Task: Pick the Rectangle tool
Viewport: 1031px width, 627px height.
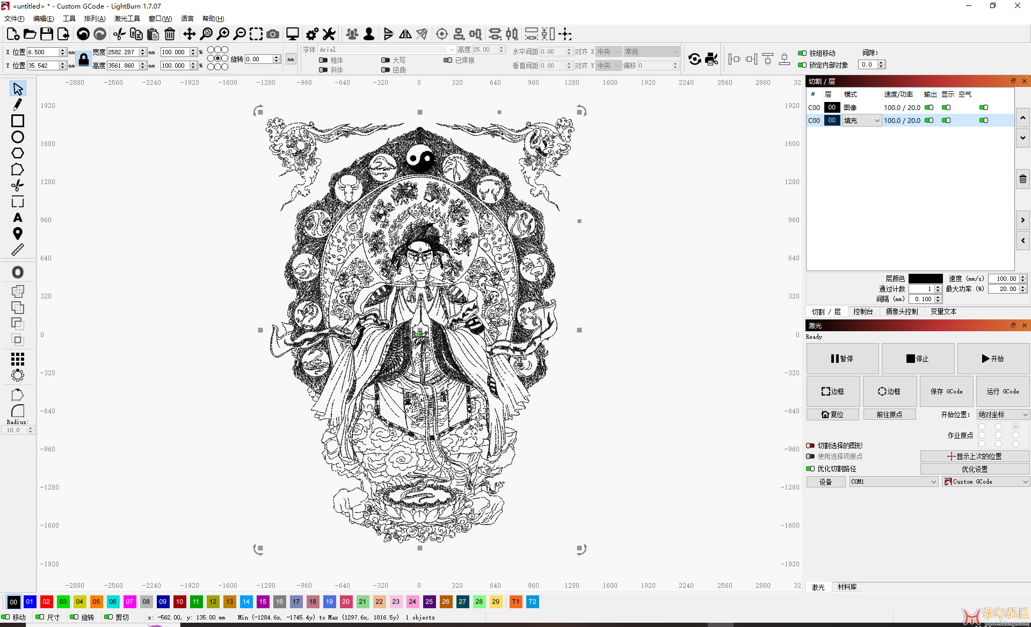Action: pos(18,121)
